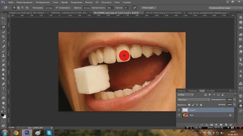The height and width of the screenshot is (136, 243).
Task: Select the Crop tool
Action: coord(3,37)
